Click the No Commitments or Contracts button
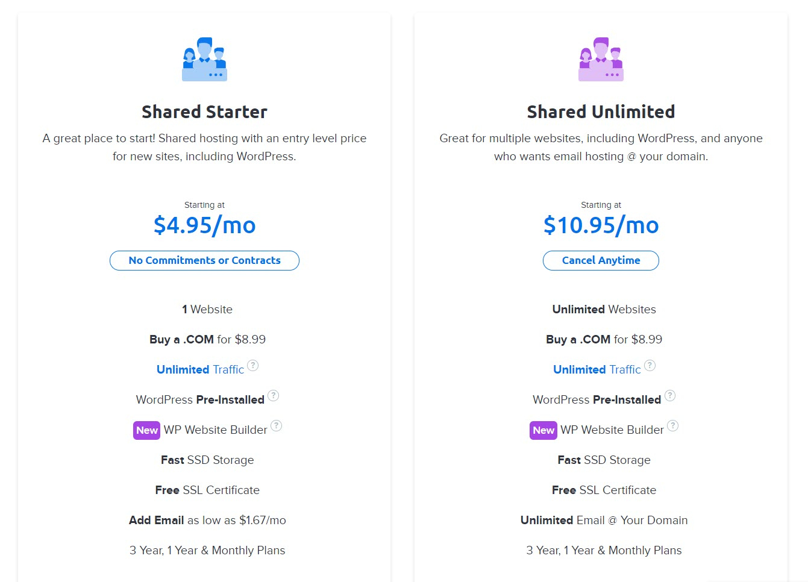This screenshot has height=582, width=808. (204, 260)
